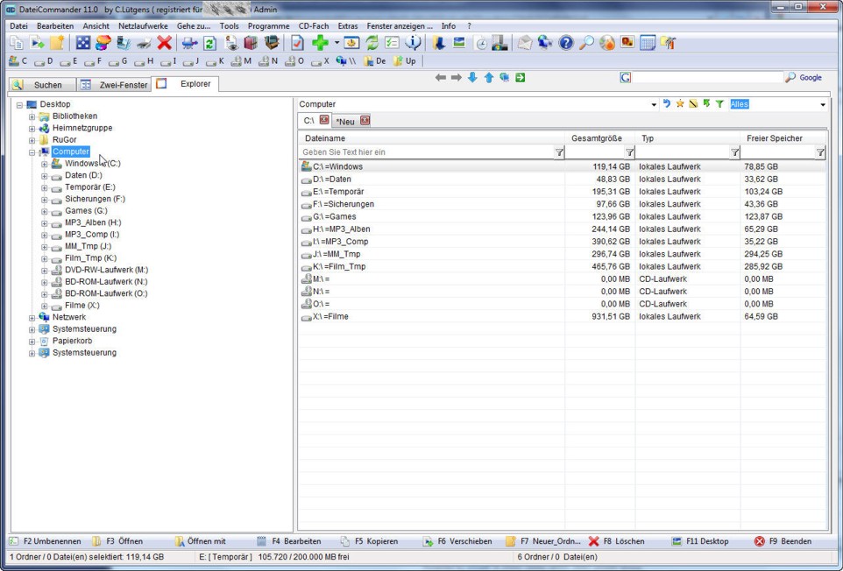Click the calendar icon in the toolbar
843x571 pixels.
click(x=648, y=43)
